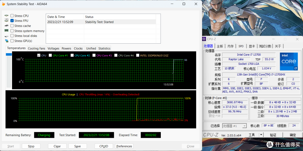Open CPUID from AIDA64 window

click(104, 146)
